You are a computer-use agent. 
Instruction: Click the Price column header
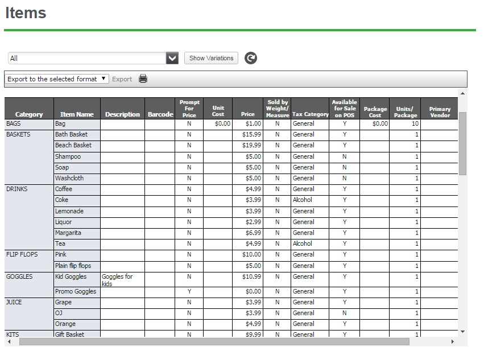pos(248,109)
